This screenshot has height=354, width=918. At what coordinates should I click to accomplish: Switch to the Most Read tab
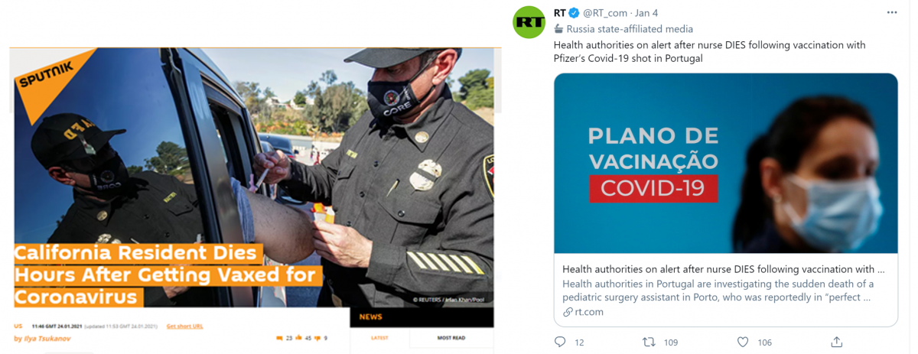(x=450, y=337)
